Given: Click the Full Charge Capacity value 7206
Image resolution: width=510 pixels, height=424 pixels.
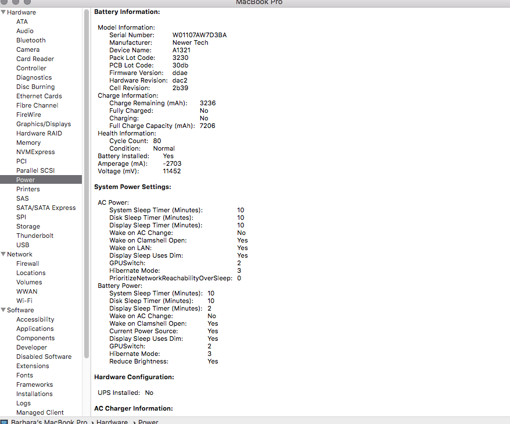Looking at the screenshot, I should pos(207,126).
